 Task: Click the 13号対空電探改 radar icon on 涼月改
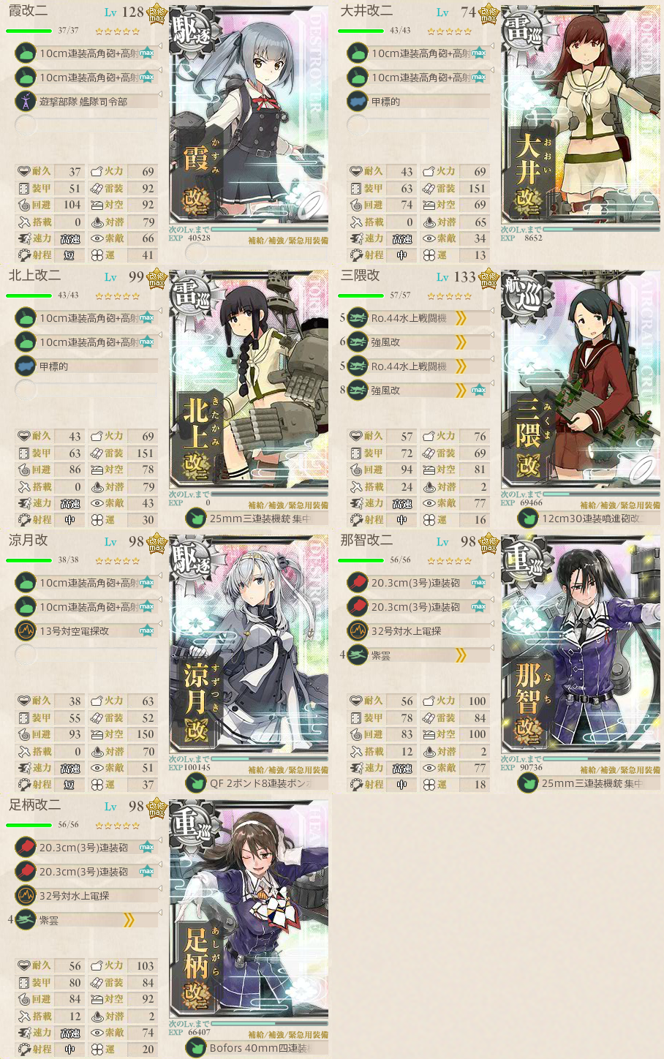pyautogui.click(x=26, y=630)
